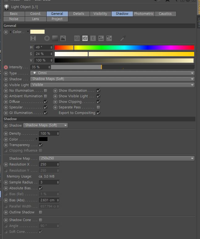The height and width of the screenshot is (239, 200).
Task: Toggle the Shadow tab
Action: click(122, 14)
